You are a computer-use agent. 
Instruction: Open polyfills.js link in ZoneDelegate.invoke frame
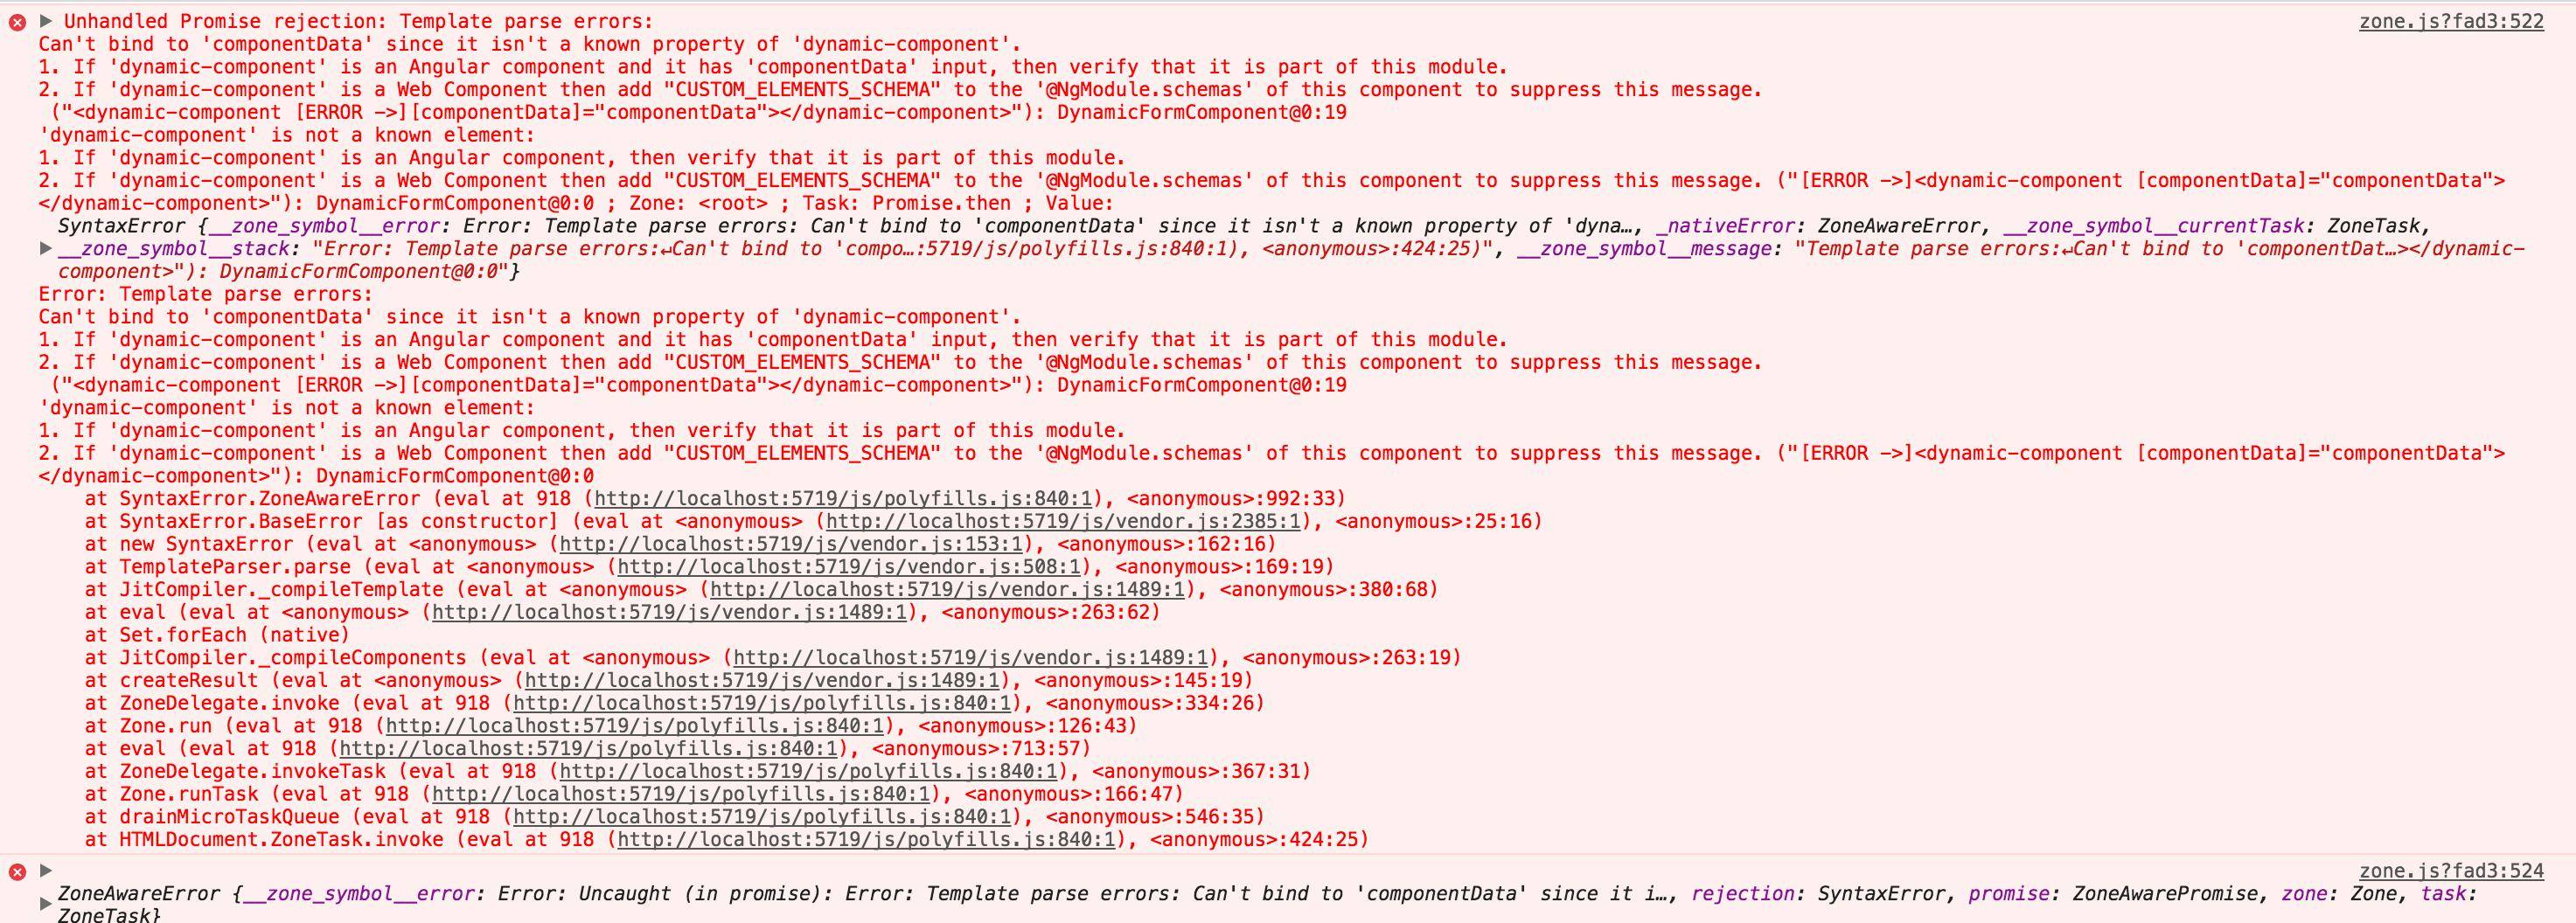pyautogui.click(x=762, y=703)
